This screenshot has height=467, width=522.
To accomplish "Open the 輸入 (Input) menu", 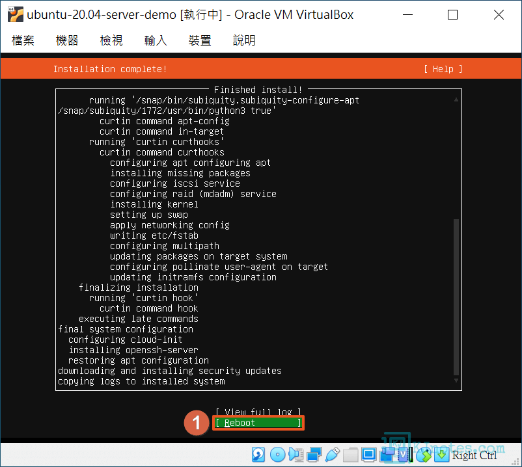I will pyautogui.click(x=156, y=40).
